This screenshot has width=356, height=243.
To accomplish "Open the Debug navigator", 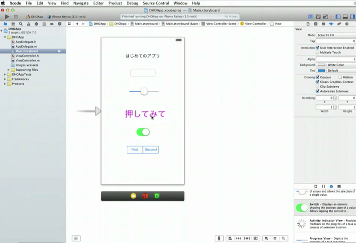I will [x=44, y=24].
